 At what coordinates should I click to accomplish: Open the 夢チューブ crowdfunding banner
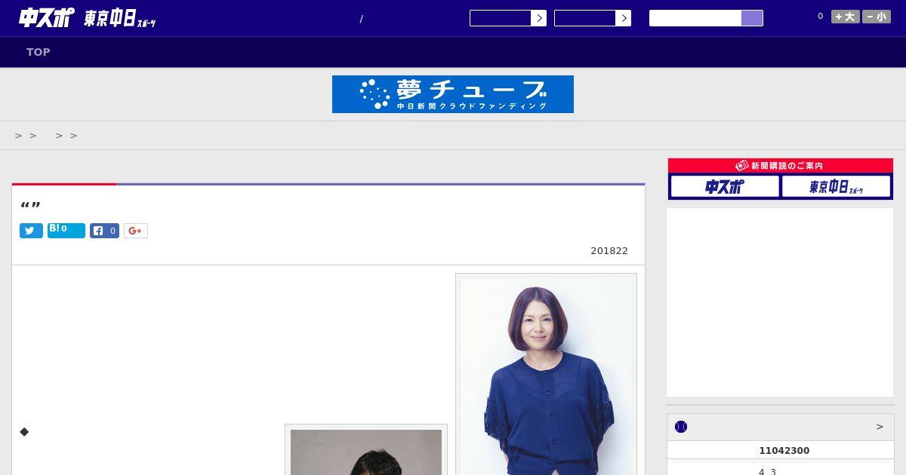click(453, 94)
